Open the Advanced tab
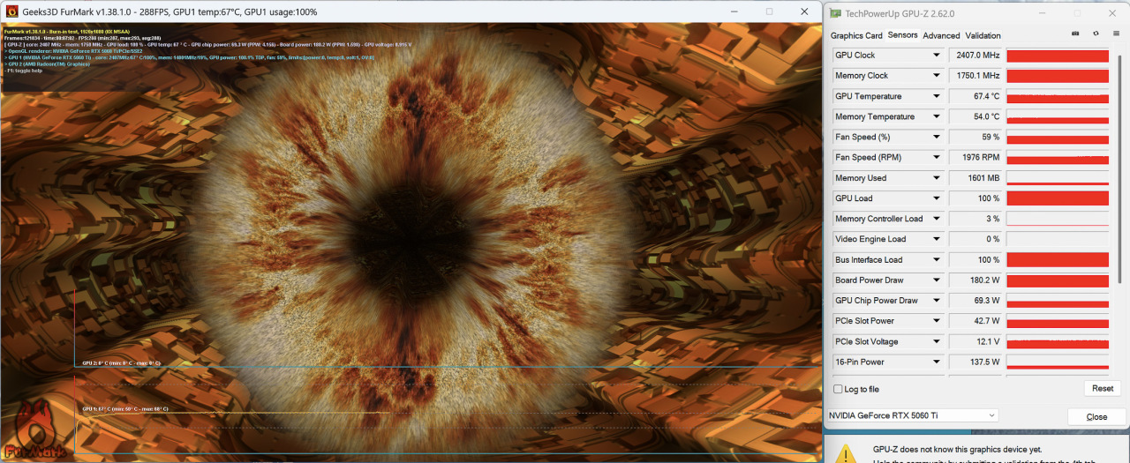The width and height of the screenshot is (1130, 463). pyautogui.click(x=941, y=35)
